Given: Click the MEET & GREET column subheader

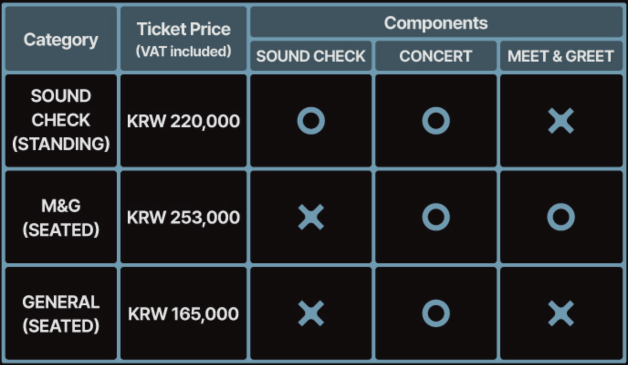Looking at the screenshot, I should (x=561, y=56).
